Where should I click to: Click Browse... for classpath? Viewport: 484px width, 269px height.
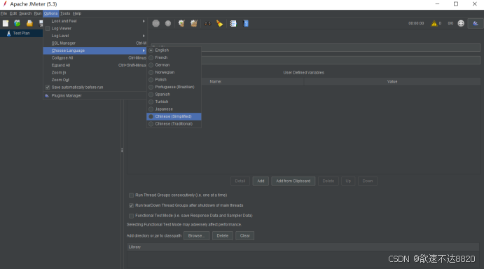tap(196, 235)
